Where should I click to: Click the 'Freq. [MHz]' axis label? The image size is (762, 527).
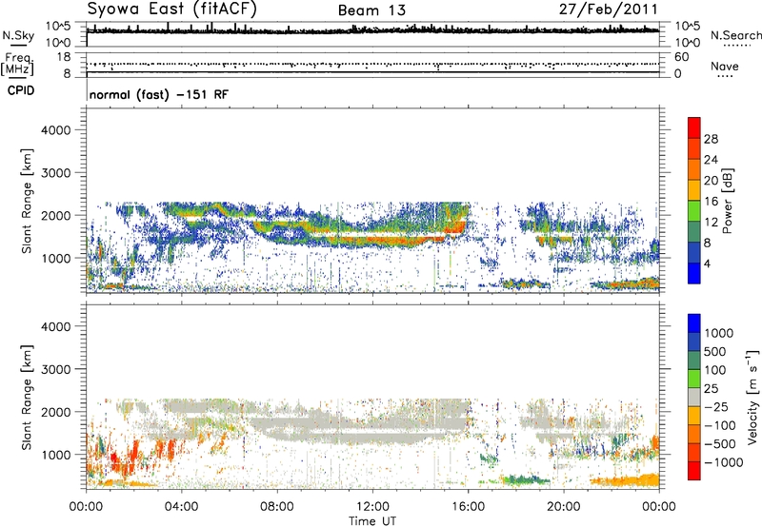[17, 65]
